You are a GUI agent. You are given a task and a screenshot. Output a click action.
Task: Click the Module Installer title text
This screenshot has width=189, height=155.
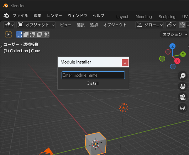[76, 62]
